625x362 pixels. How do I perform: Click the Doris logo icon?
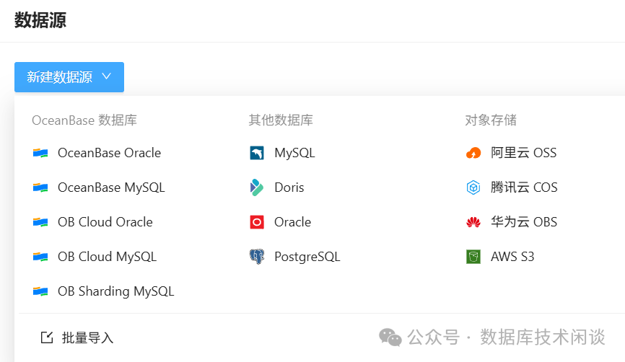point(257,187)
